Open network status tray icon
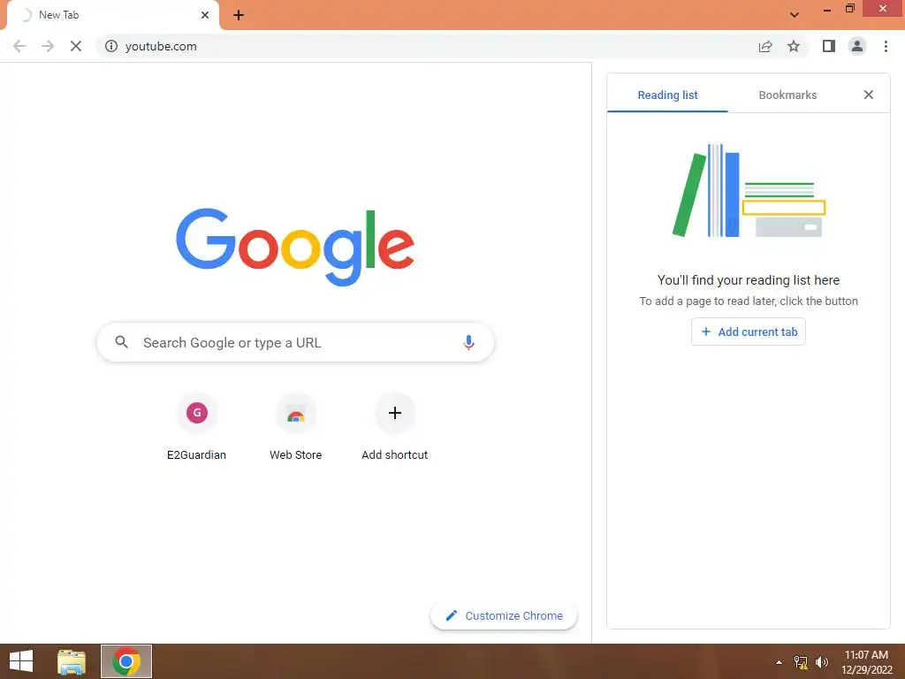 [801, 662]
